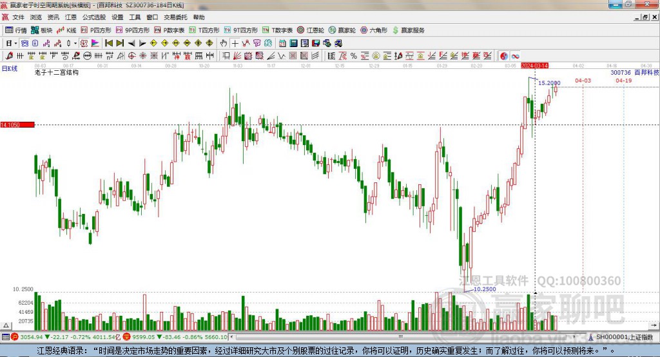Select the fan lines tool icon
This screenshot has width=660, height=357.
(237, 55)
